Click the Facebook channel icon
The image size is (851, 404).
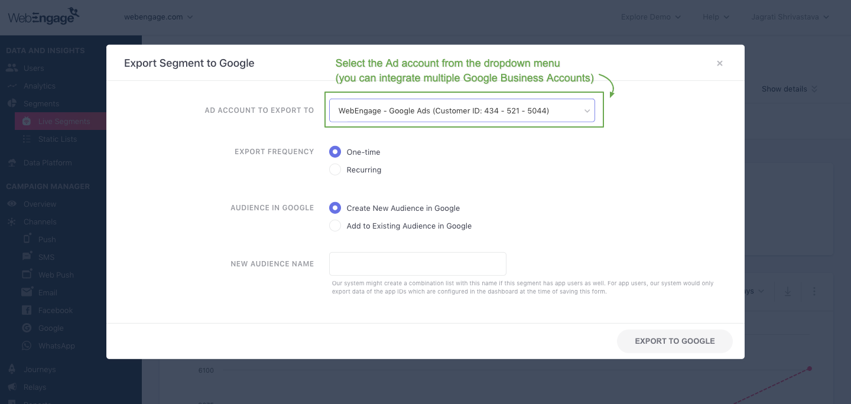click(27, 310)
